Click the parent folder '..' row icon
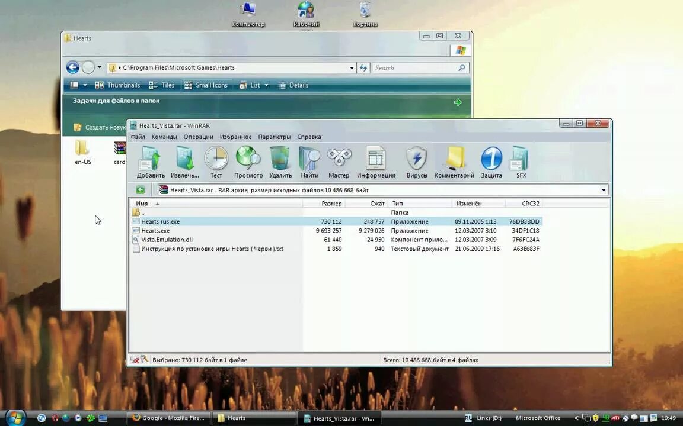 [136, 212]
